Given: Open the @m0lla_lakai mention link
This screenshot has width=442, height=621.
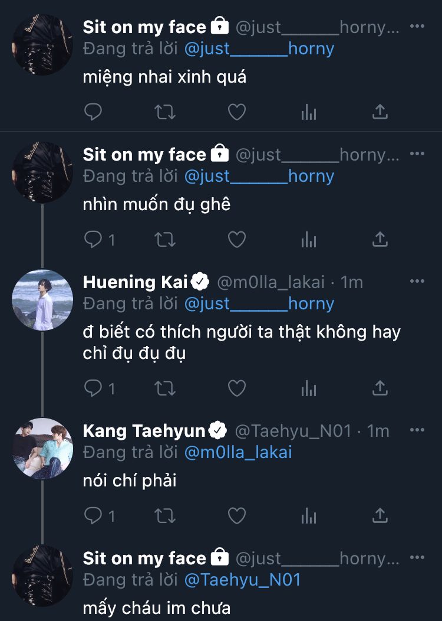Looking at the screenshot, I should coord(238,452).
